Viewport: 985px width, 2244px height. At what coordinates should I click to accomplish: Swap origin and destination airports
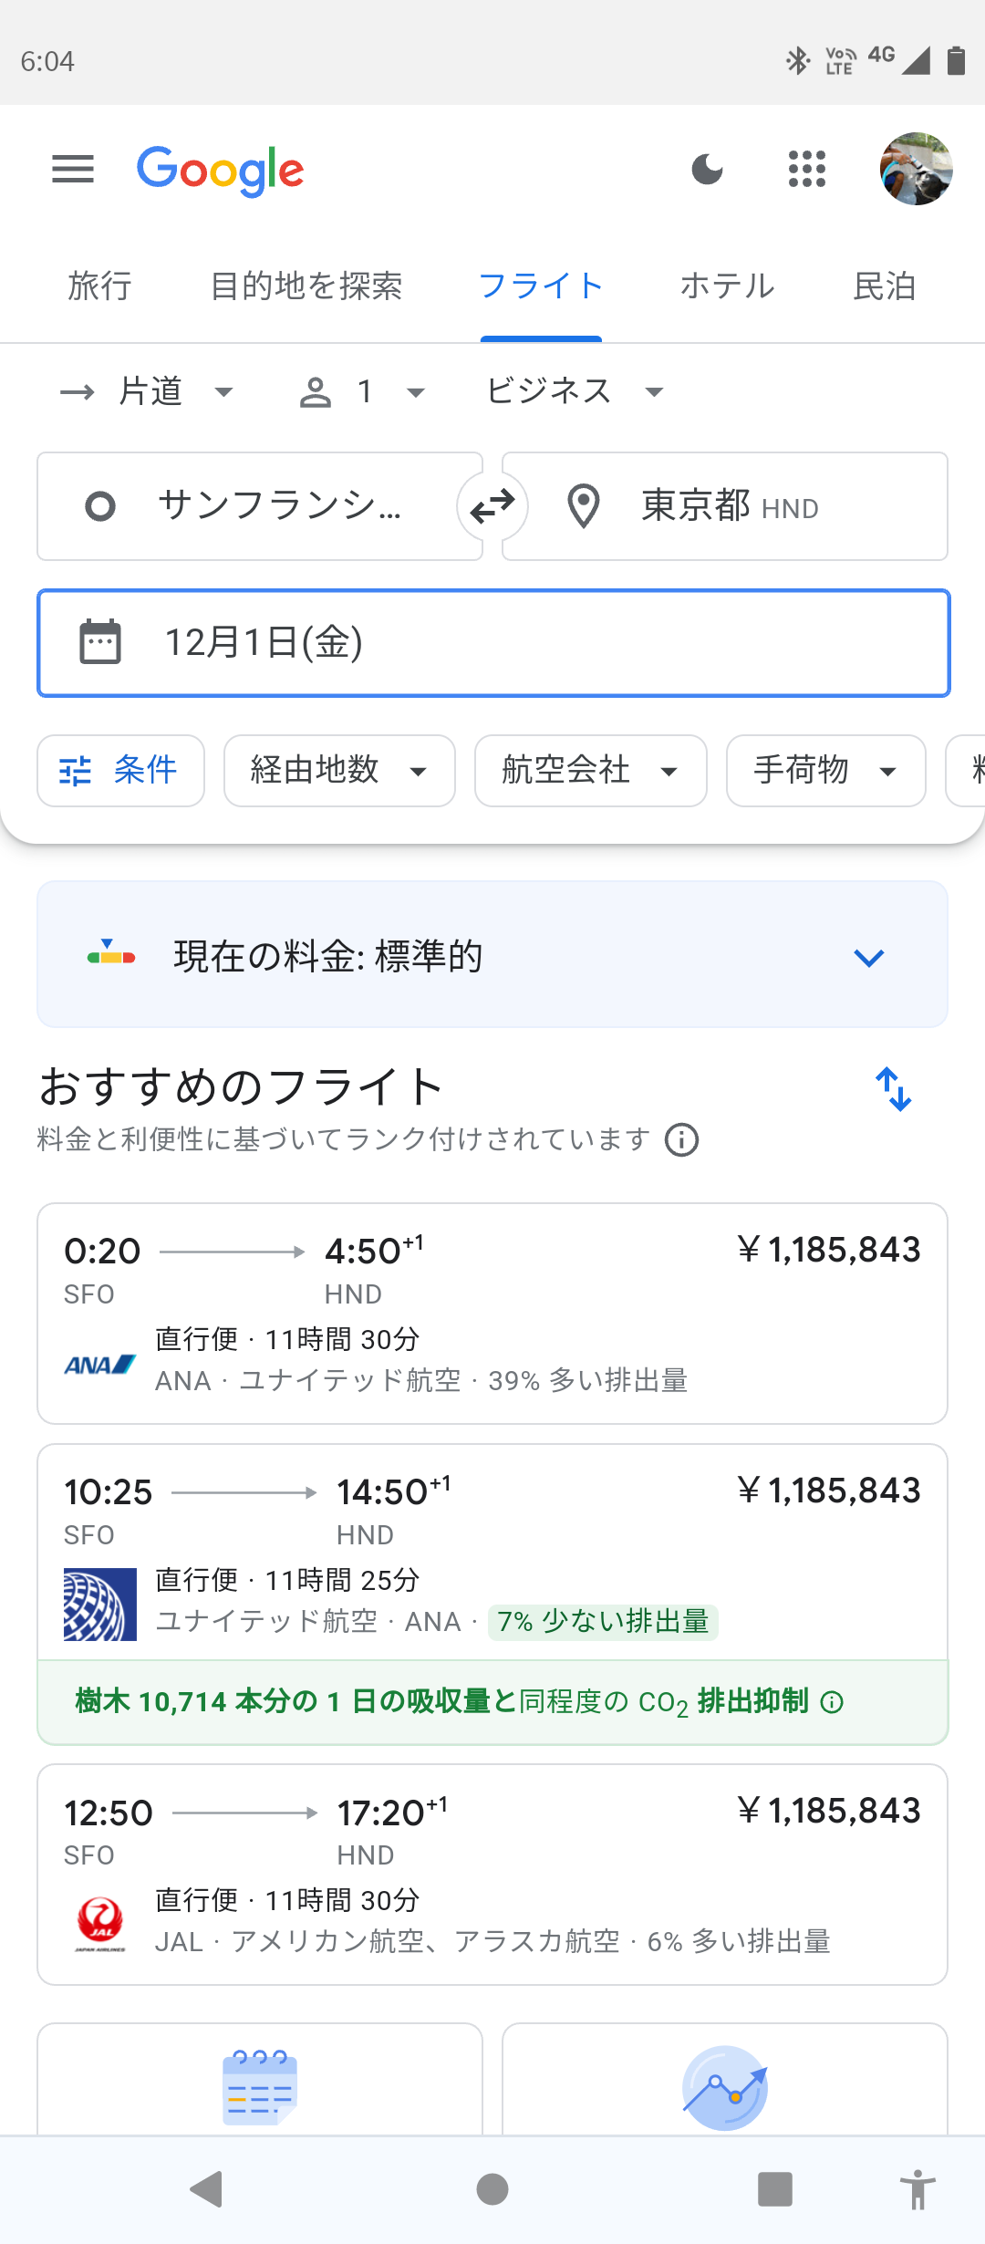point(493,506)
